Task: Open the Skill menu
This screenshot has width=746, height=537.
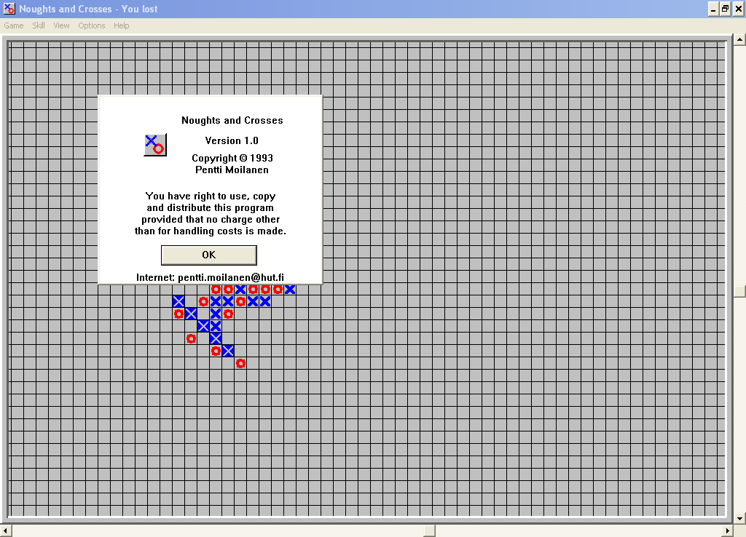Action: (39, 25)
